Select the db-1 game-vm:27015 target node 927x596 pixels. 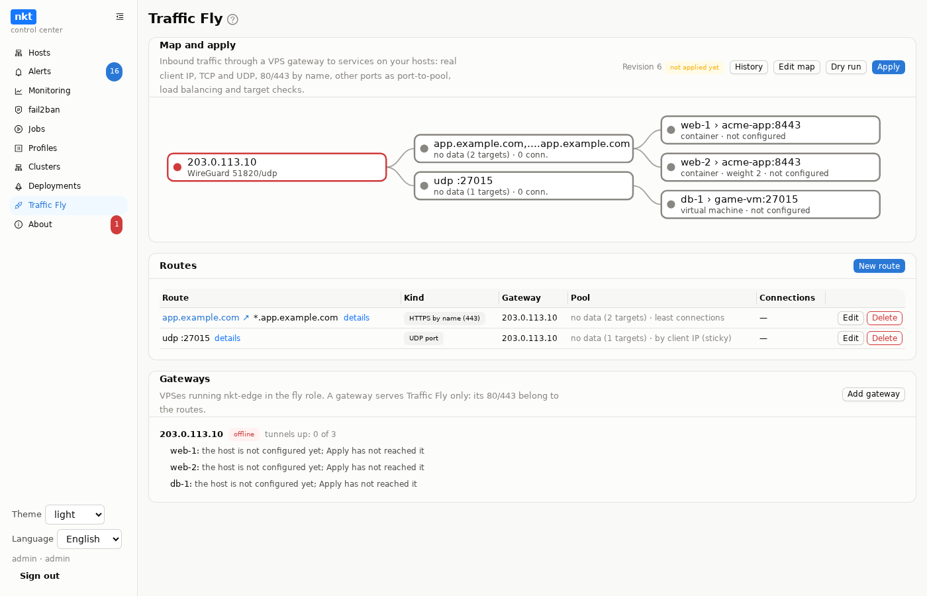tap(771, 204)
